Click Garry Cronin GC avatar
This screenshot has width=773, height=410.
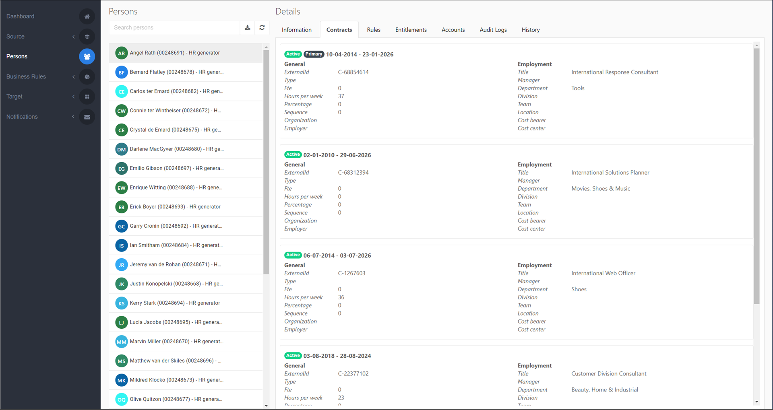click(x=121, y=226)
